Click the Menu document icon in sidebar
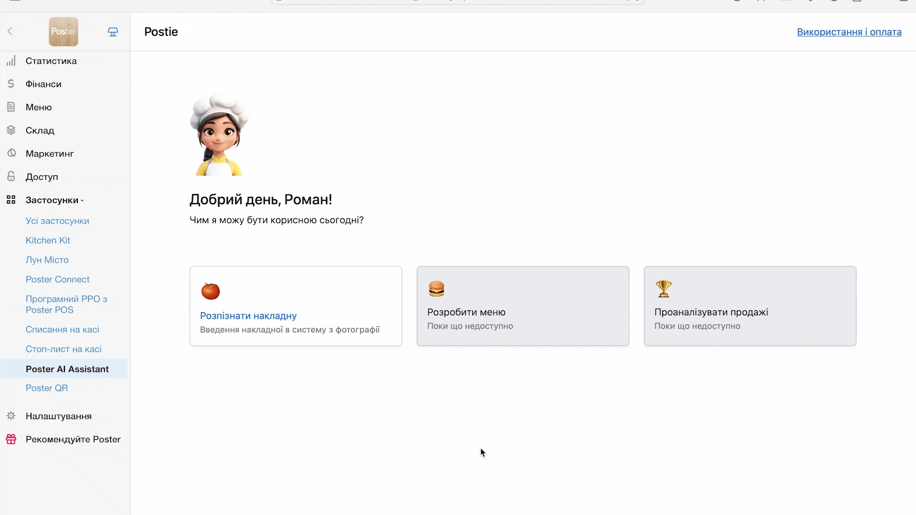Screen dimensions: 916x515 11,107
